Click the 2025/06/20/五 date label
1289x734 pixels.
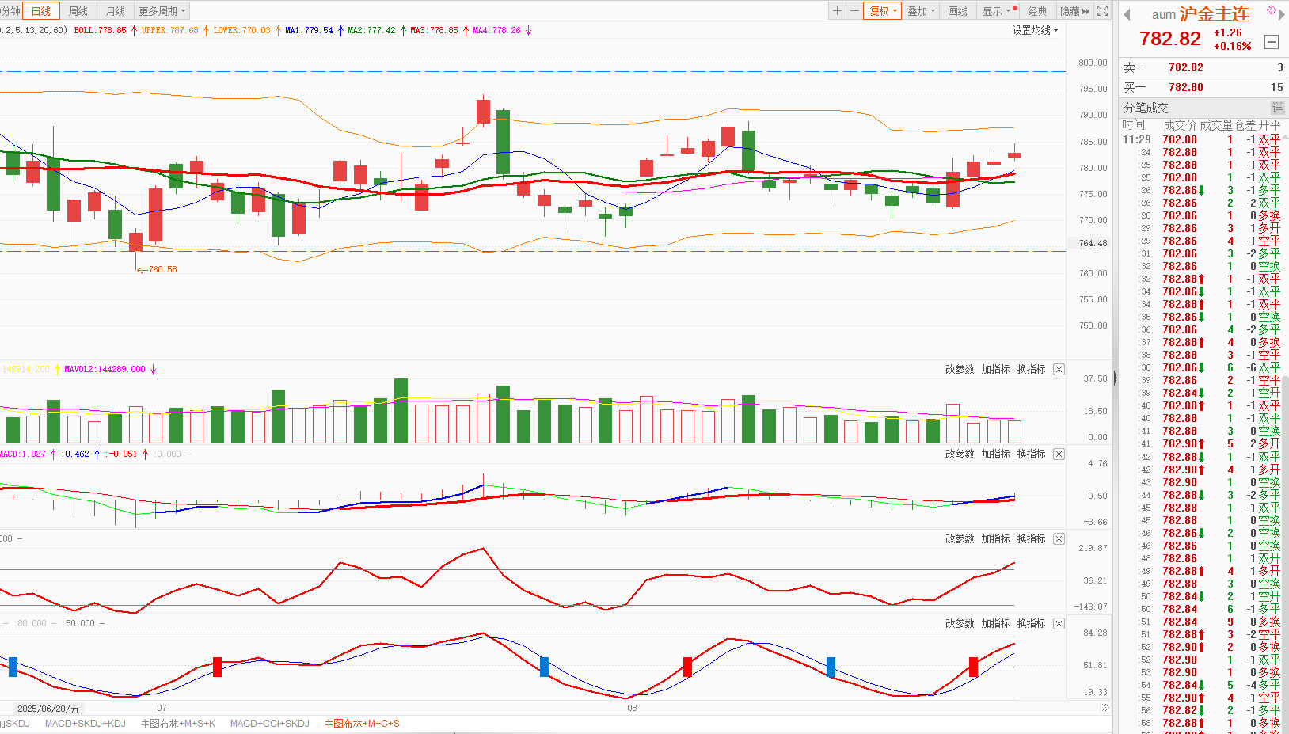[x=48, y=709]
